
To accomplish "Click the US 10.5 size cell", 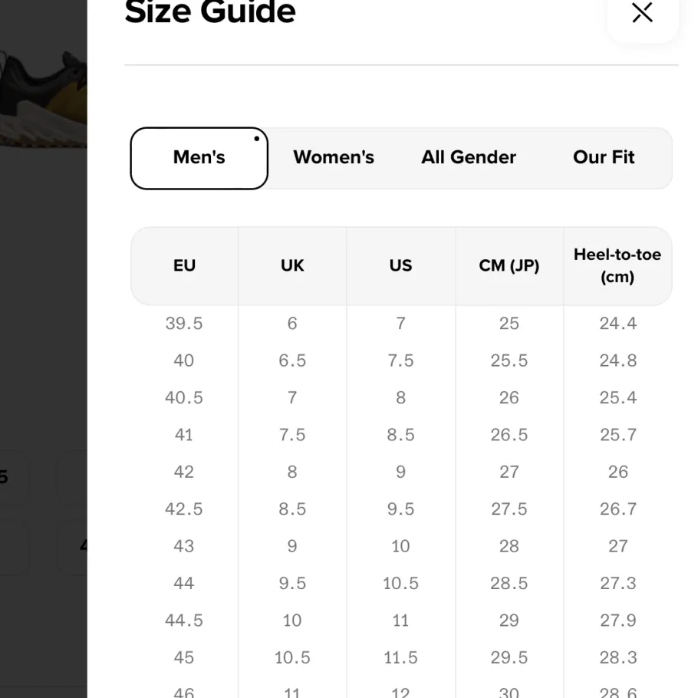I will (x=400, y=583).
